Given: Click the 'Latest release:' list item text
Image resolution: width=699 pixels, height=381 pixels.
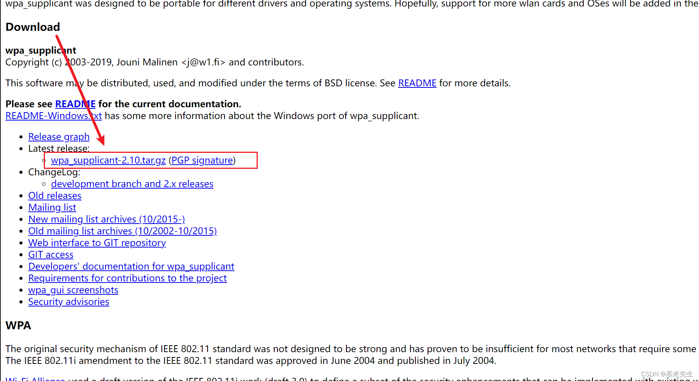Looking at the screenshot, I should tap(59, 148).
